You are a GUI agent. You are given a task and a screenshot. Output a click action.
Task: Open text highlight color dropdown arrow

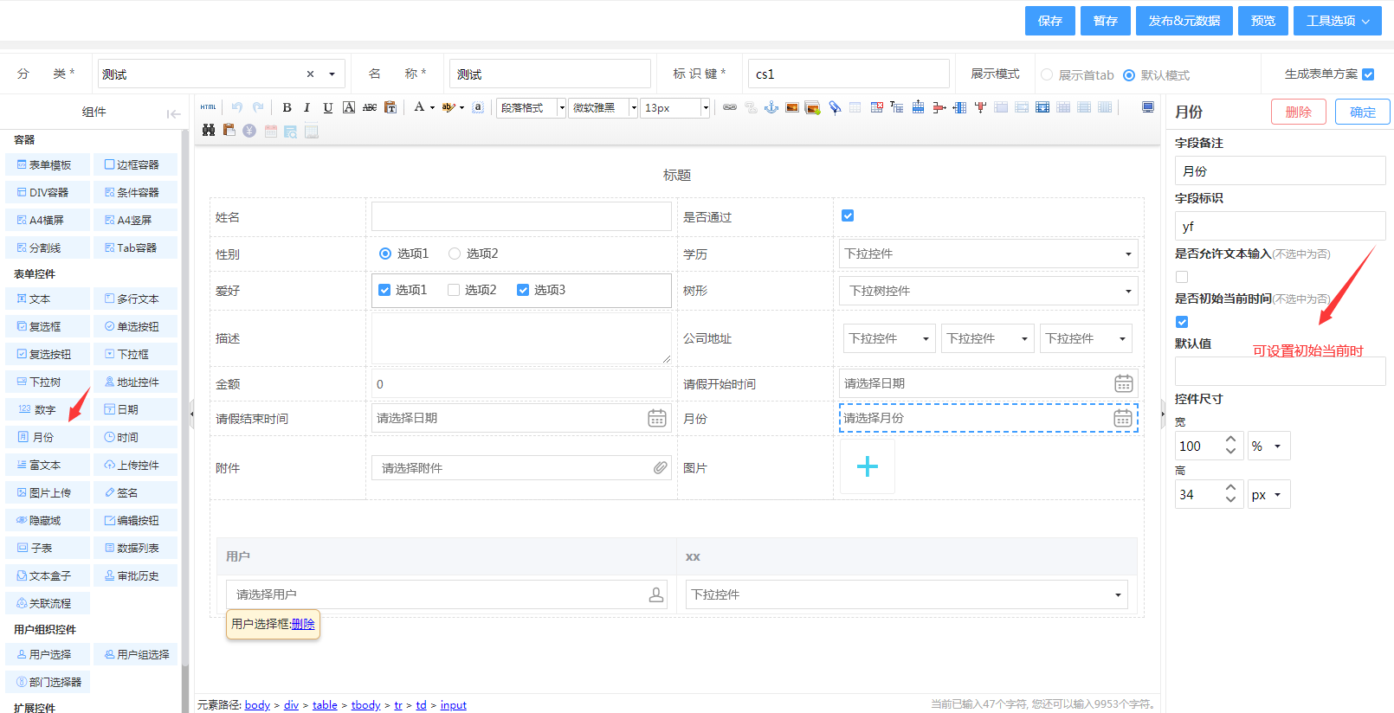(461, 108)
